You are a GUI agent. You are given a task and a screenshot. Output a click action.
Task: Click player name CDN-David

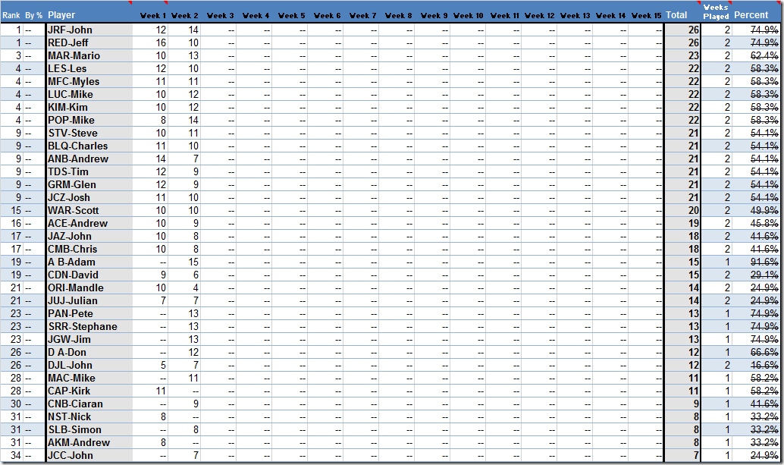[x=73, y=275]
